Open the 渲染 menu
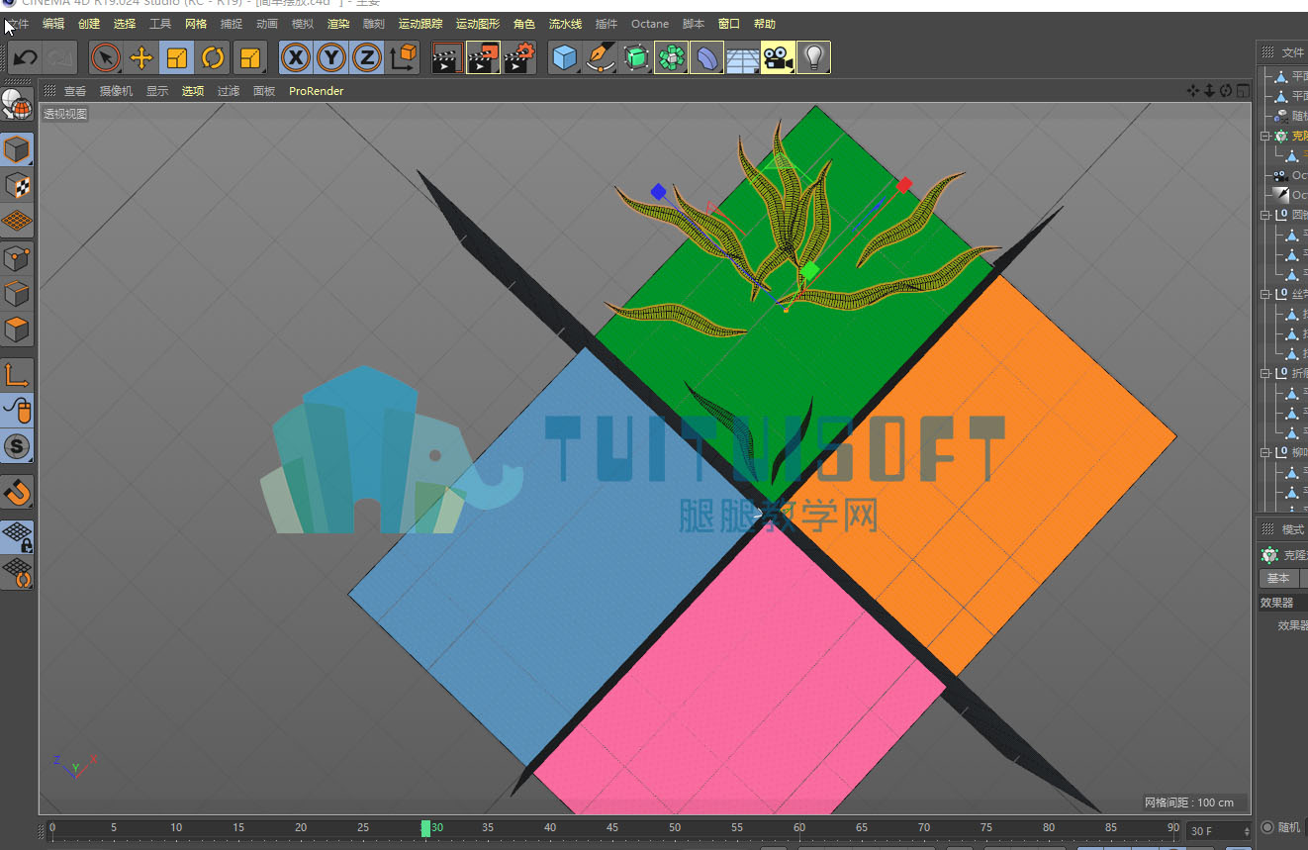 tap(338, 24)
